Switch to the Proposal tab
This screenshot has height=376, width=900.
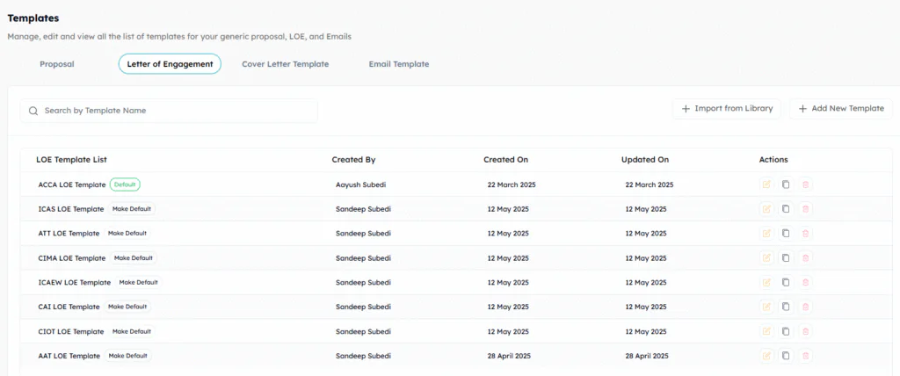pyautogui.click(x=57, y=64)
